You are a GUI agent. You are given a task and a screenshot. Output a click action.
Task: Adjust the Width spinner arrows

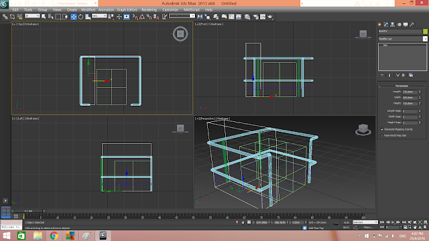coord(420,98)
